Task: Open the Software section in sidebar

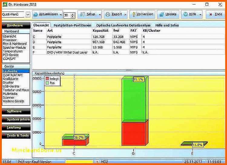Action: (x=15, y=111)
